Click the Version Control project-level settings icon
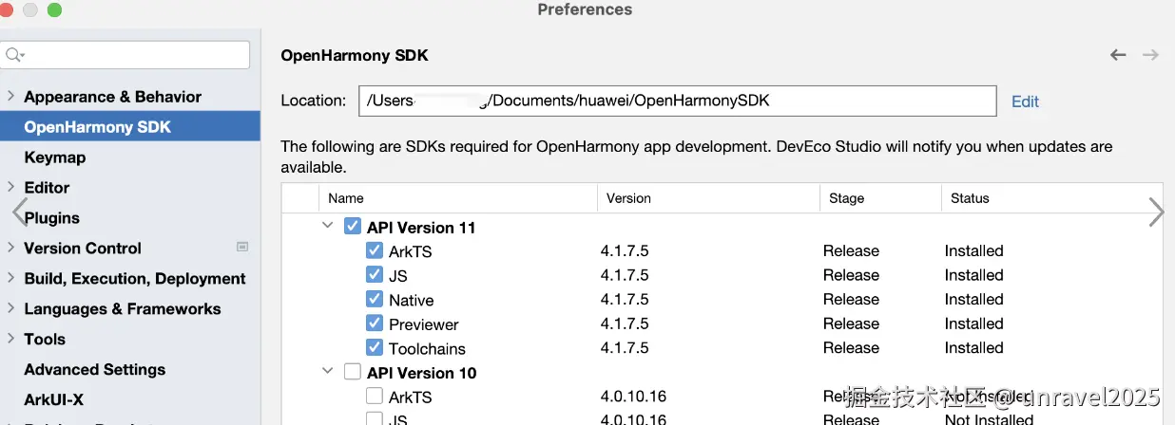Viewport: 1175px width, 425px height. 242,248
